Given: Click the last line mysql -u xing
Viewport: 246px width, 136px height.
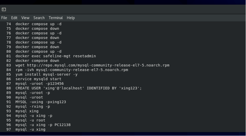Looking at the screenshot, I should point(30,129).
